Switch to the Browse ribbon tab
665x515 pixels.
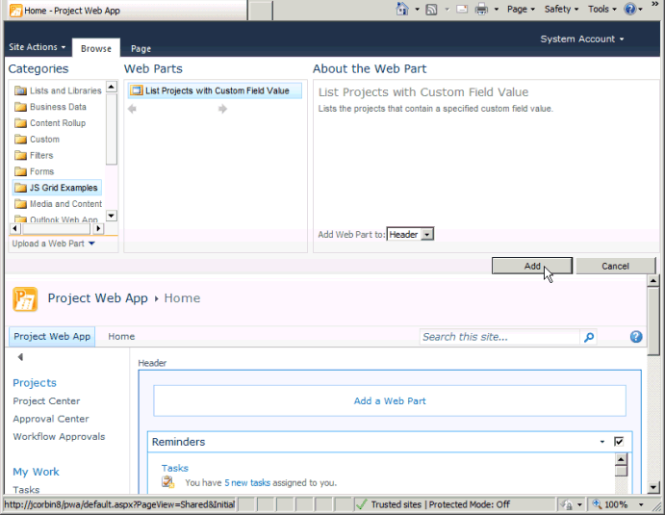96,48
